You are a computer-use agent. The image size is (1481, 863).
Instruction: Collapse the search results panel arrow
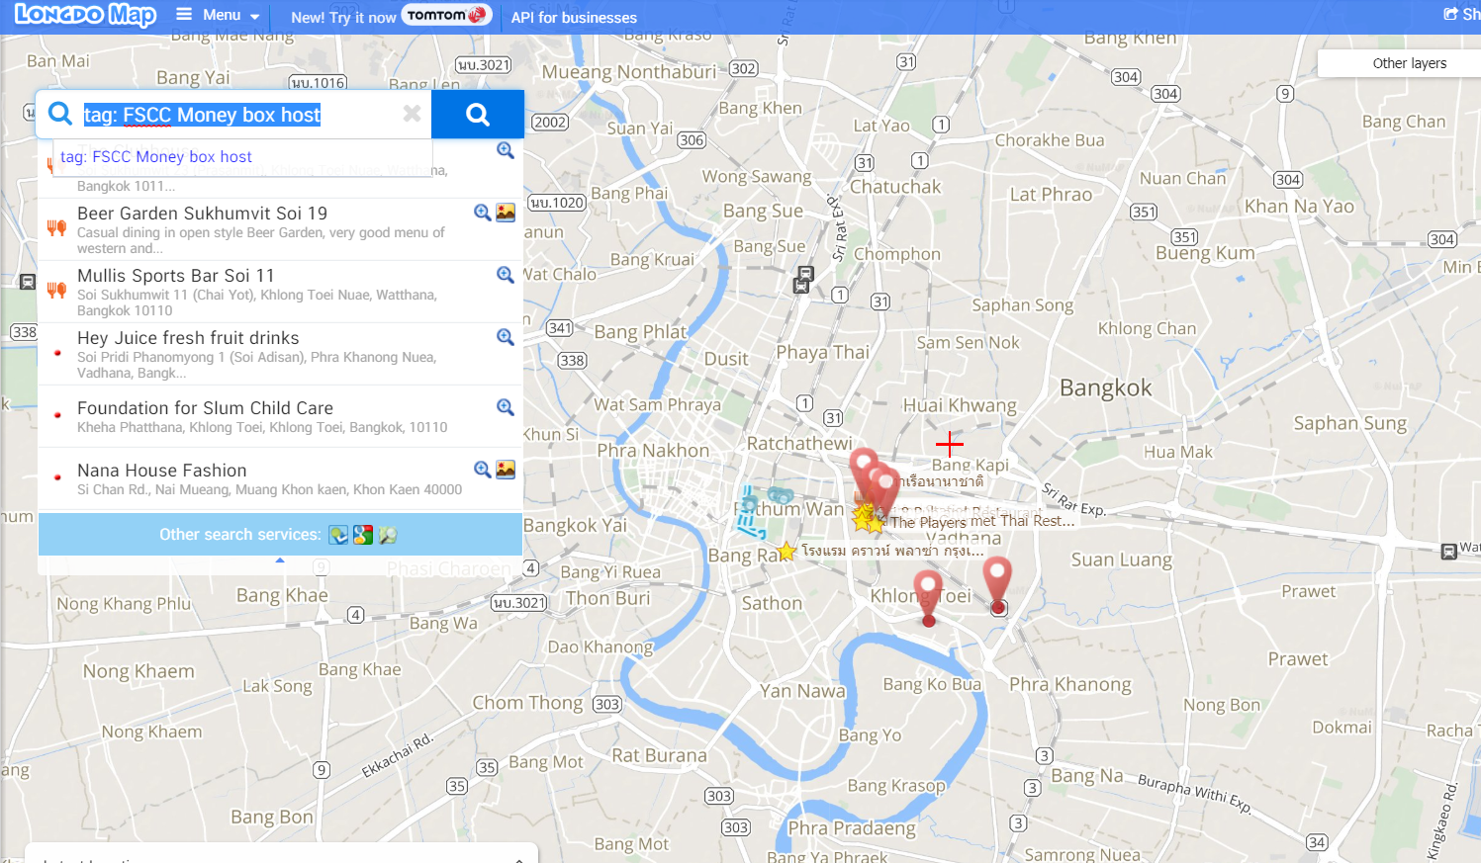tap(280, 561)
